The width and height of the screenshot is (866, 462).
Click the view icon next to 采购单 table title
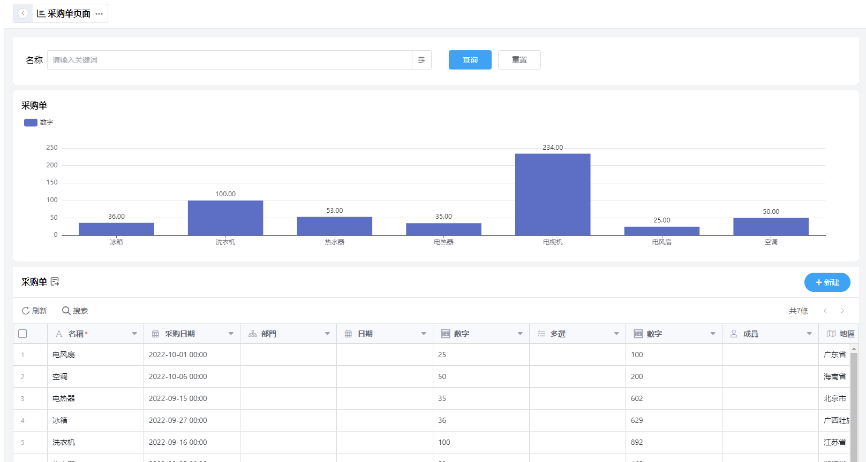(55, 282)
